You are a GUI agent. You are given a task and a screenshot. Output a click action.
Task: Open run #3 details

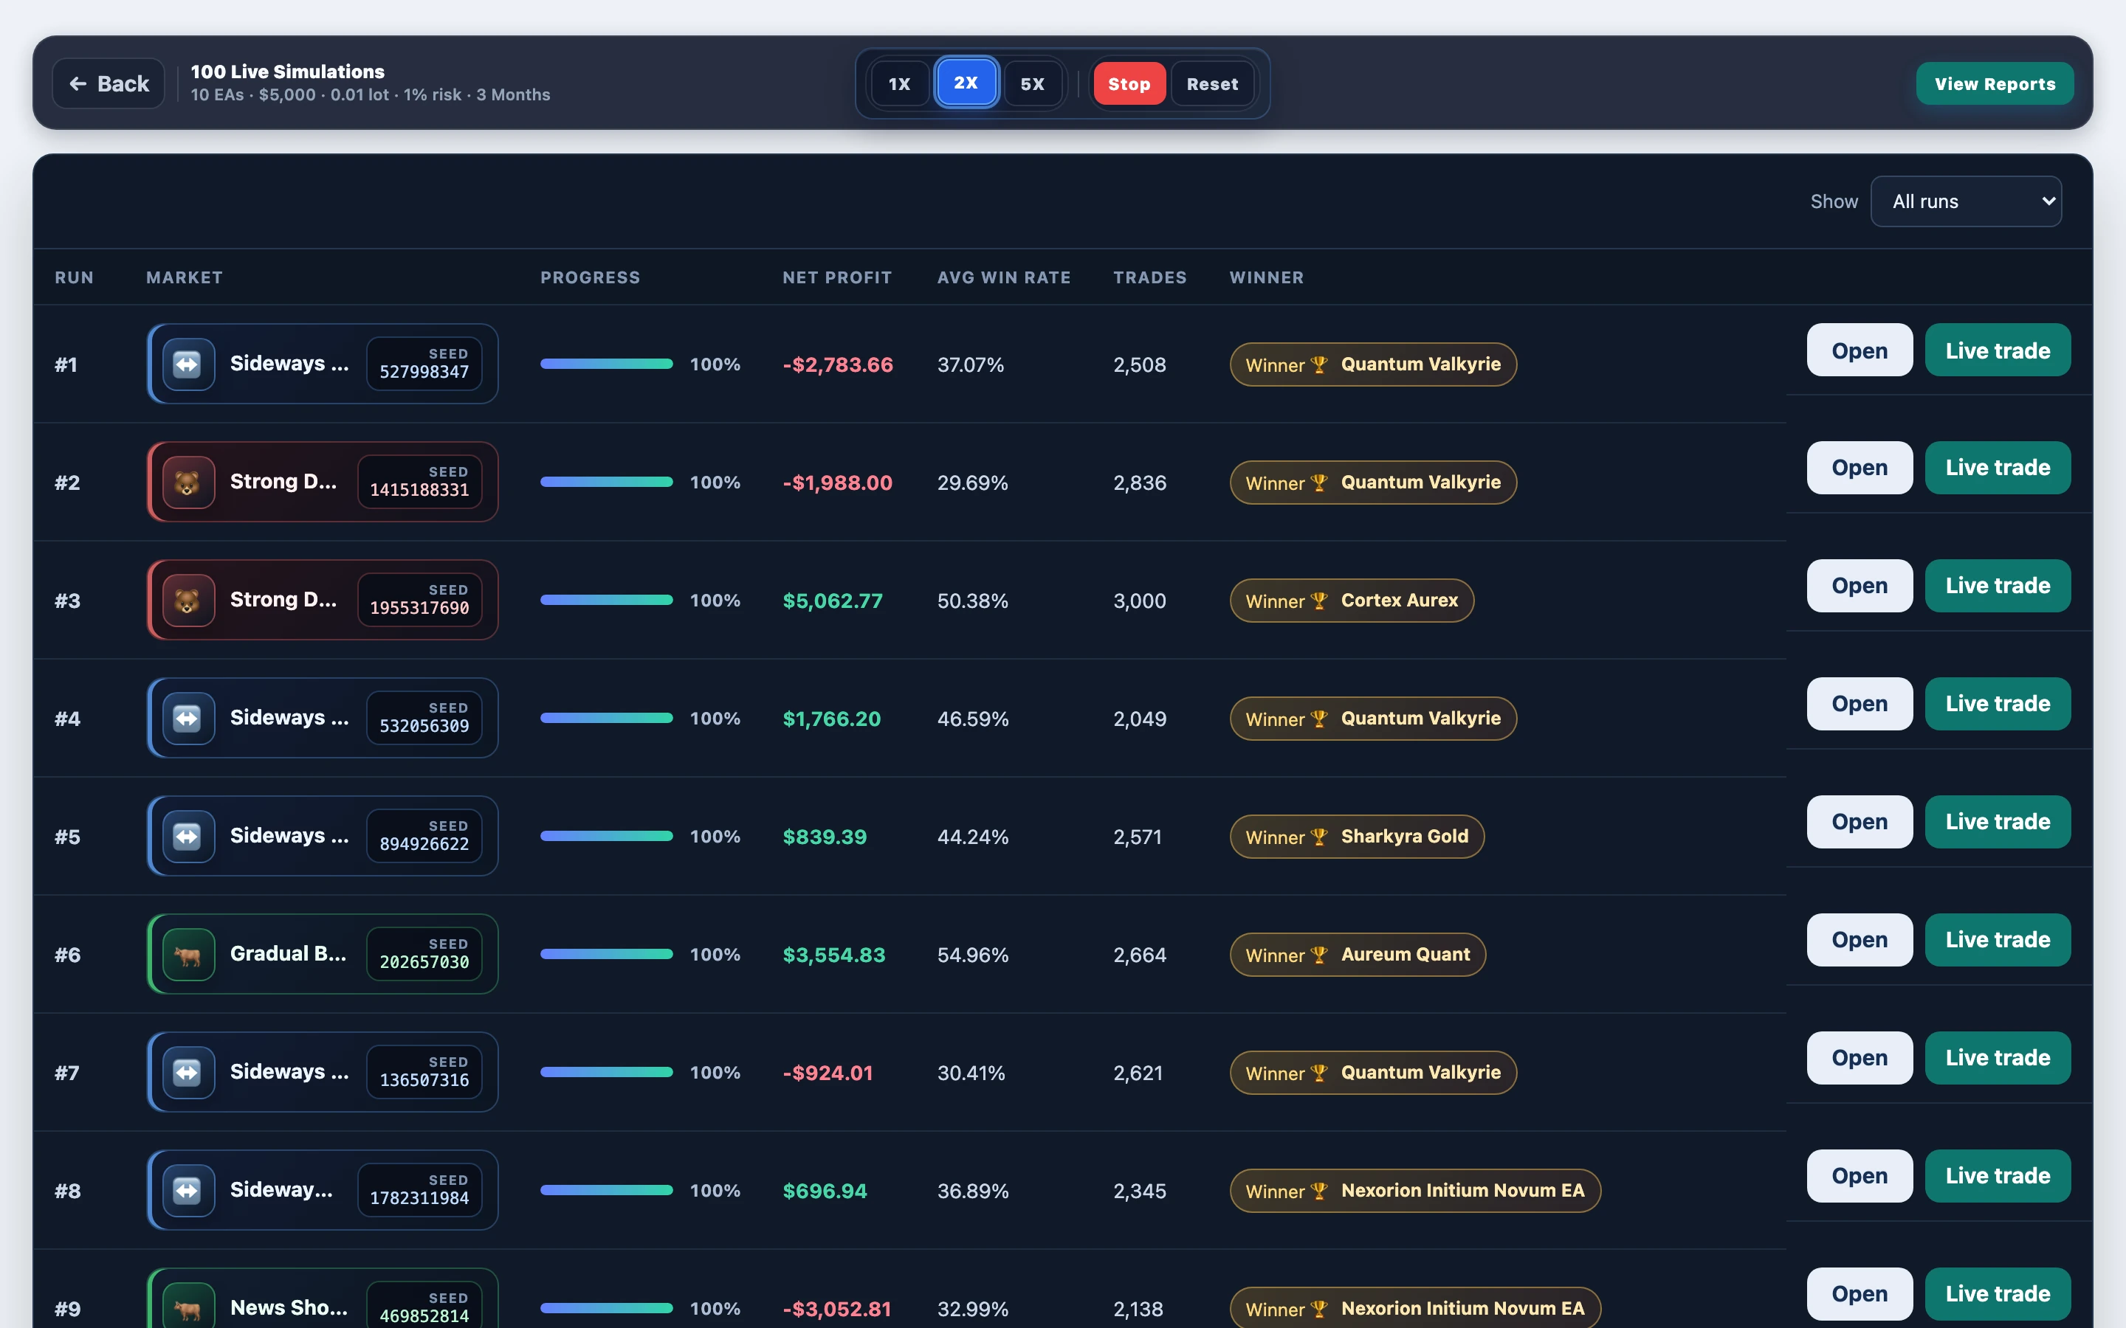coord(1859,586)
